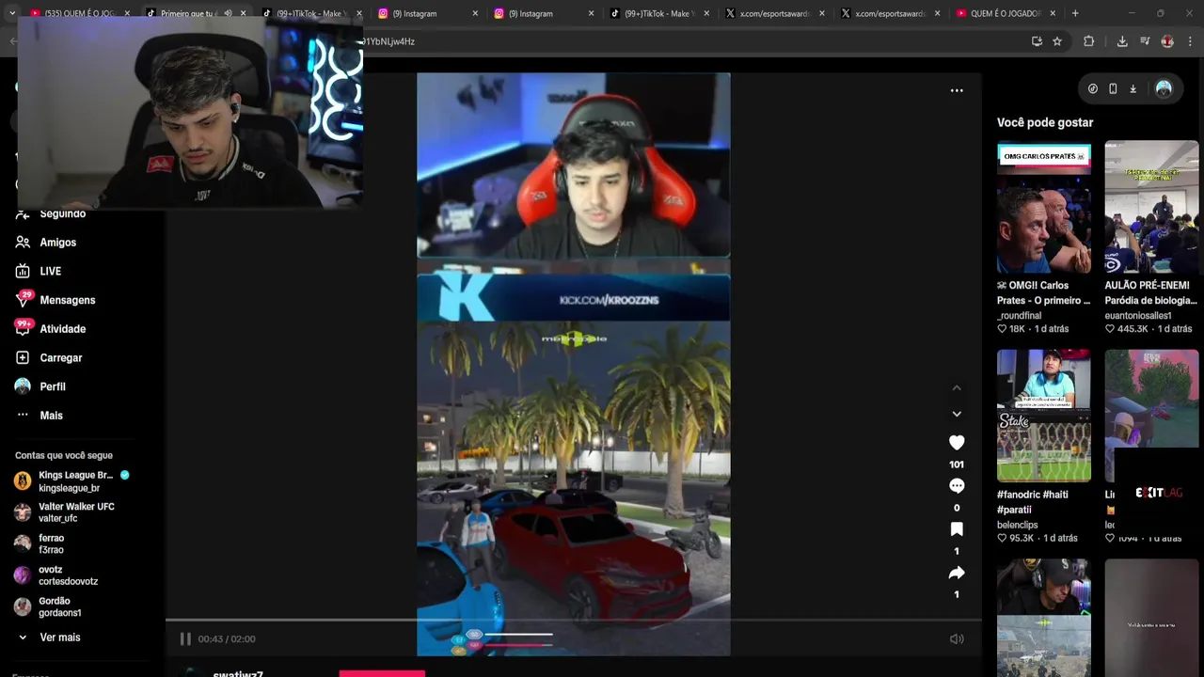Click the install app icon in address bar
This screenshot has width=1204, height=677.
coord(1037,41)
